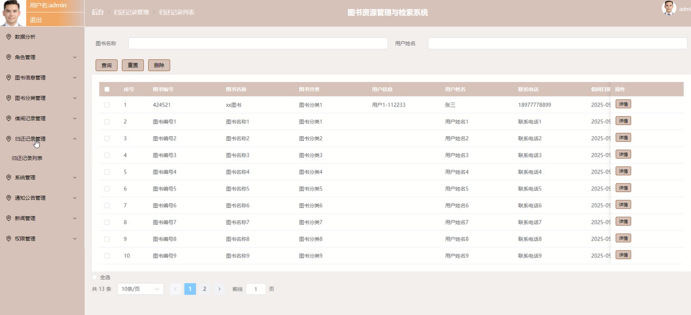Screen dimensions: 691x315
Task: Focus the 用户姓名 search input
Action: pos(558,44)
